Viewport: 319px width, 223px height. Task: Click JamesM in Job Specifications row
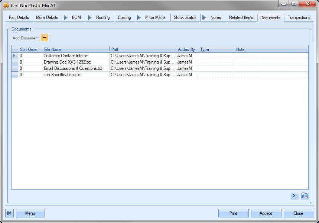coord(185,75)
